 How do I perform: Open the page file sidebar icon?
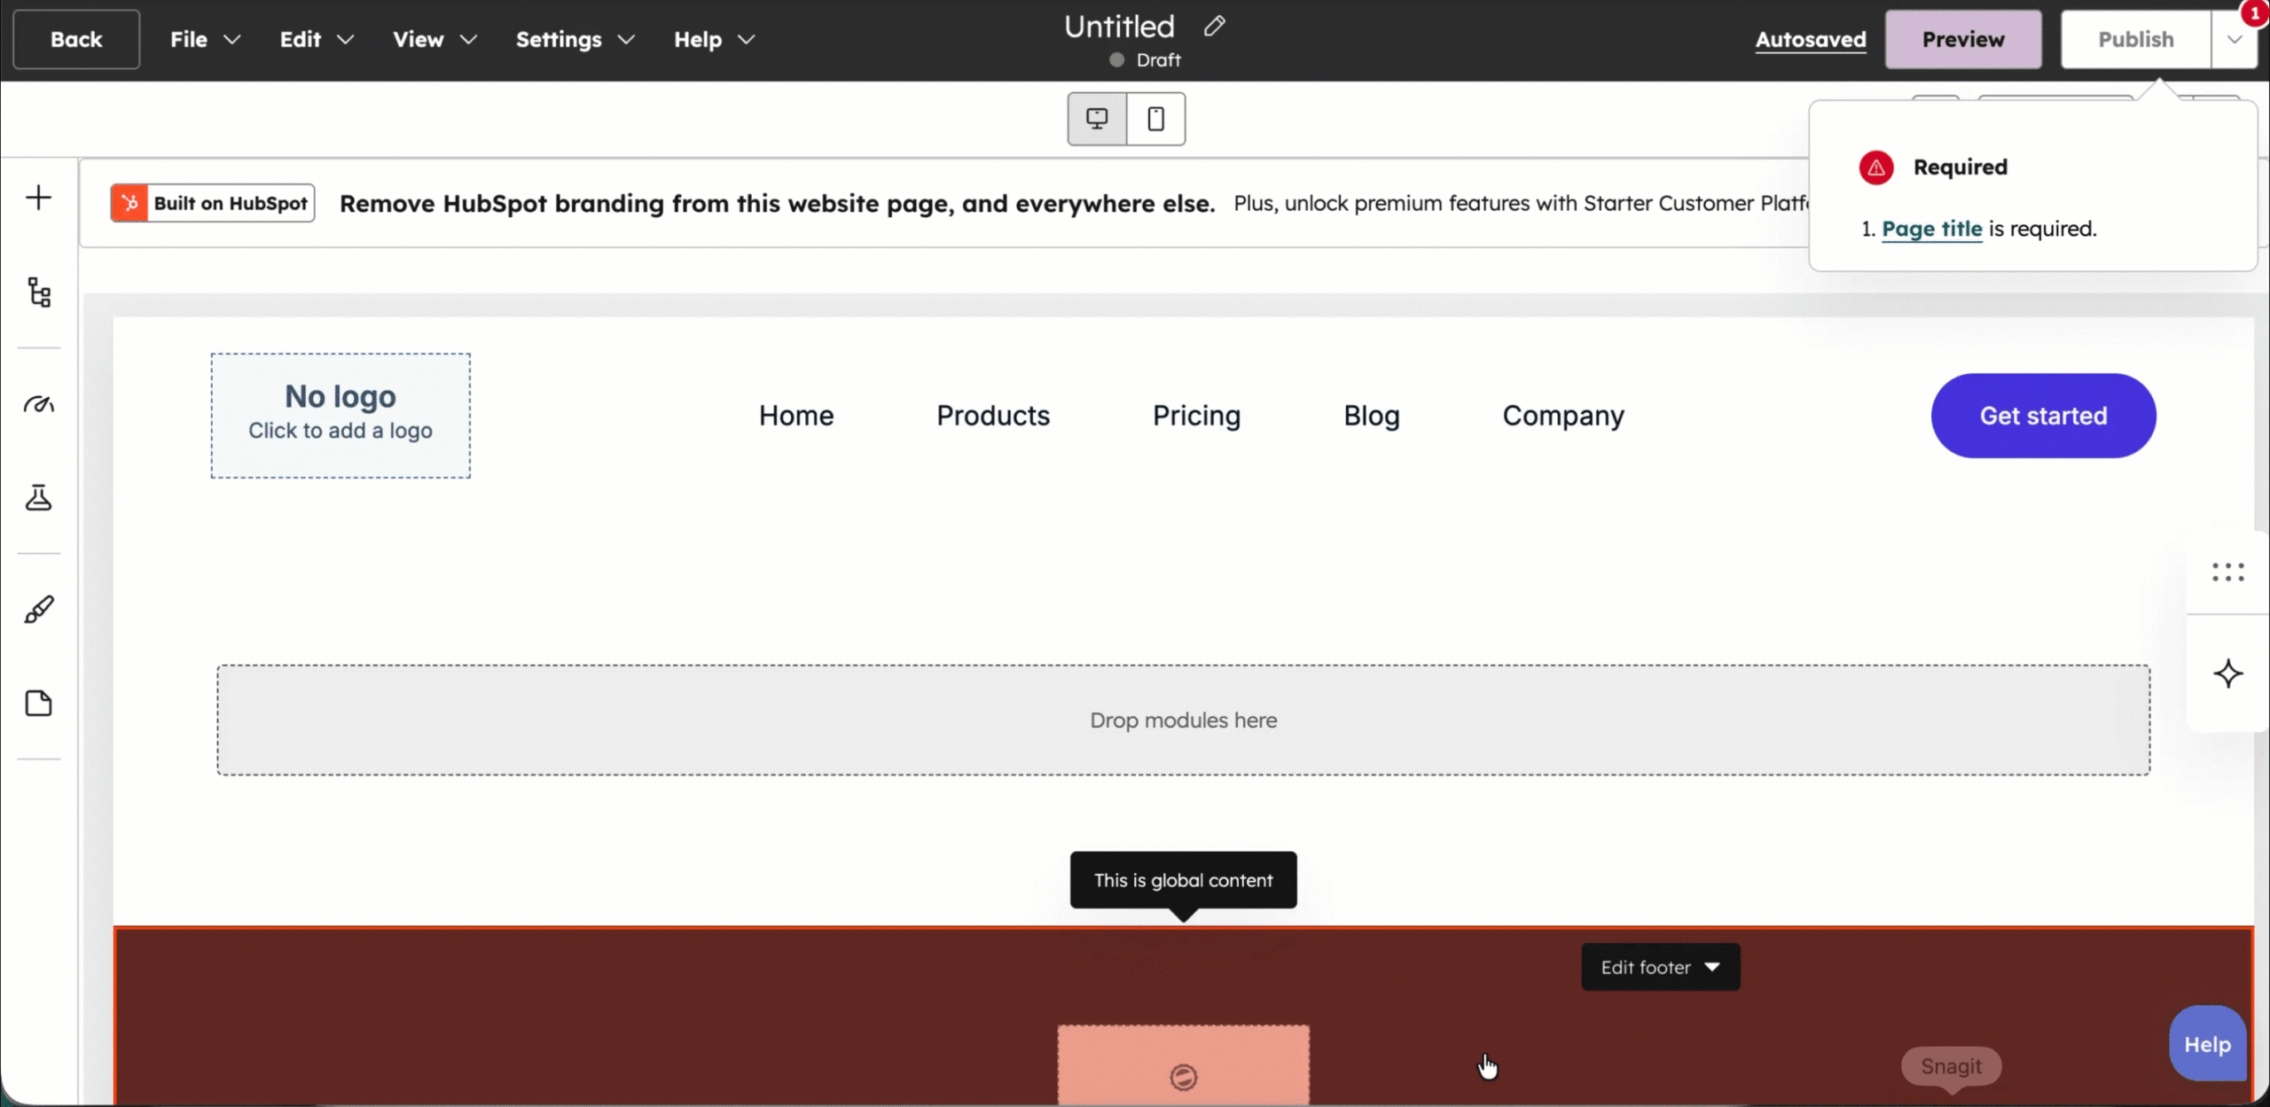click(x=39, y=704)
